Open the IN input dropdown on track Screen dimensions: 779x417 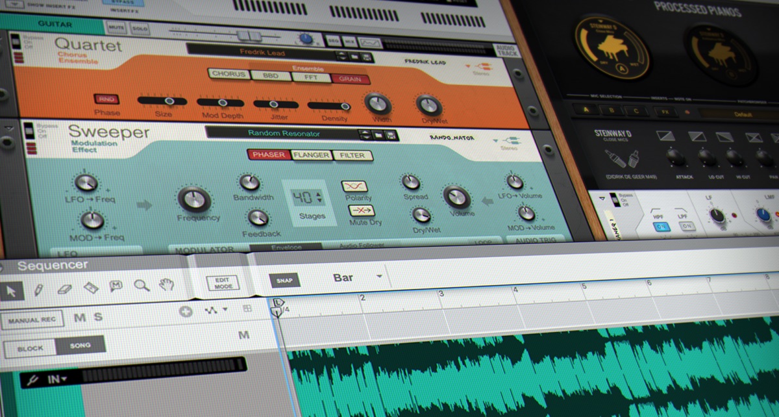[x=57, y=378]
